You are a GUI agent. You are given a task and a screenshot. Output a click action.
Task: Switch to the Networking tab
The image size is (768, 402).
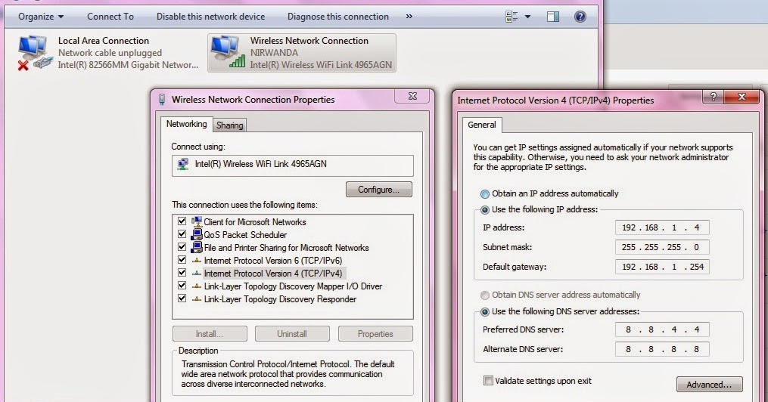186,124
